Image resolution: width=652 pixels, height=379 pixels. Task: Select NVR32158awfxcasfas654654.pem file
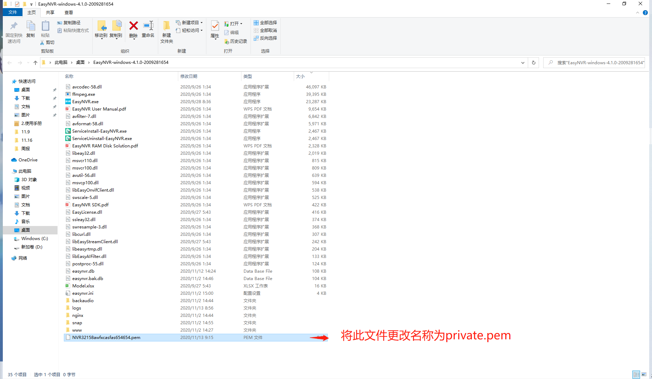(106, 338)
